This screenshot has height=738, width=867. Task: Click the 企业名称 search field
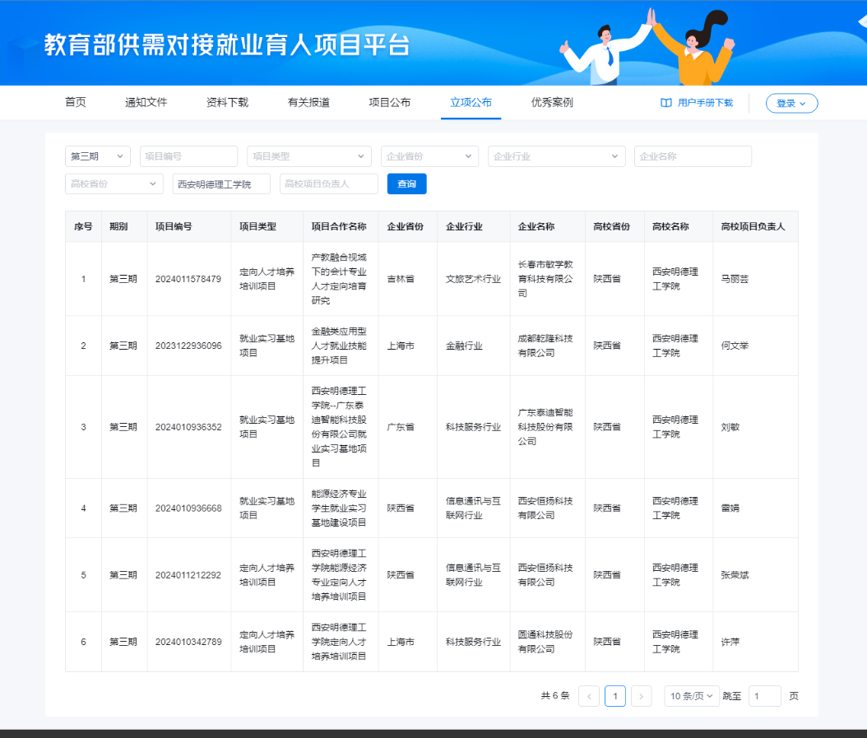click(692, 156)
